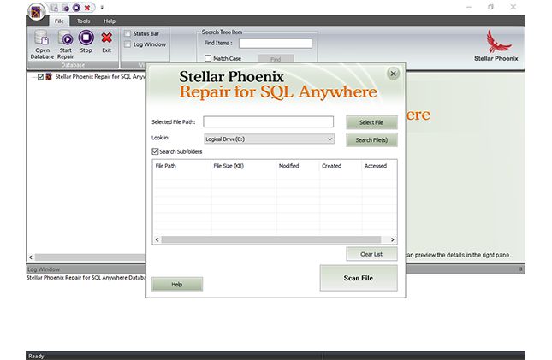Click the red Exit icon in the quick access toolbar
This screenshot has height=360, width=552.
(87, 8)
